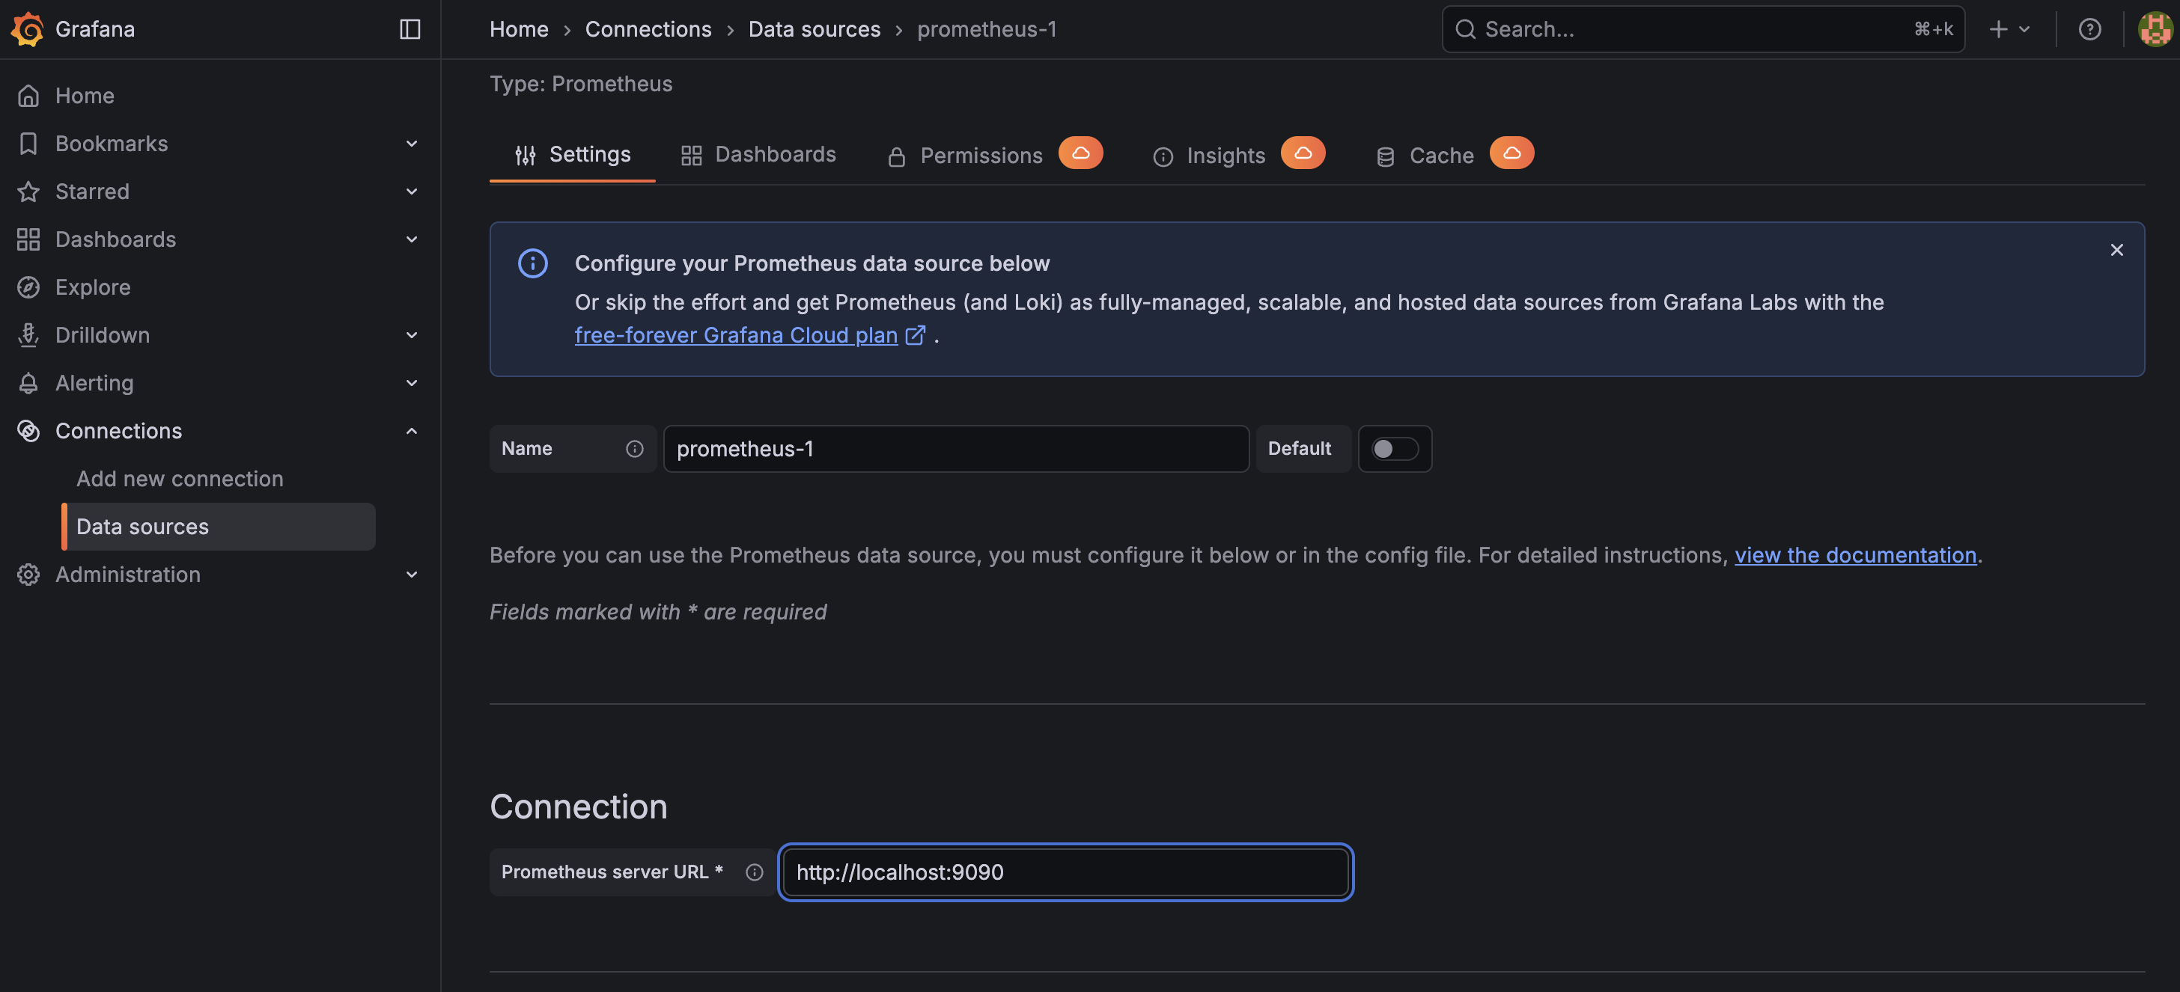Expand the Dashboards section chevron
Screen dimensions: 2180x992
click(x=412, y=239)
